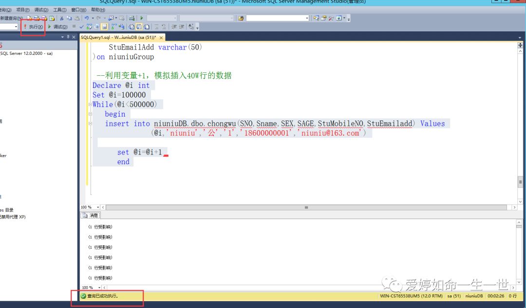526x308 pixels.
Task: Click the Copy icon in toolbar
Action: click(70, 18)
